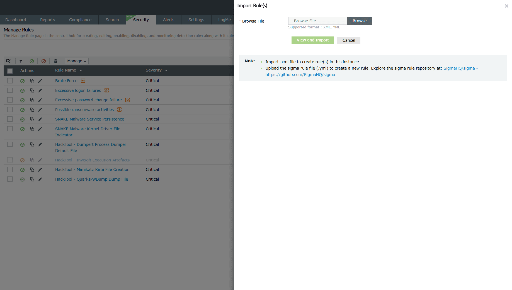Viewport: 512px width, 290px height.
Task: Open the advanced search icon above rules table
Action: pos(8,61)
